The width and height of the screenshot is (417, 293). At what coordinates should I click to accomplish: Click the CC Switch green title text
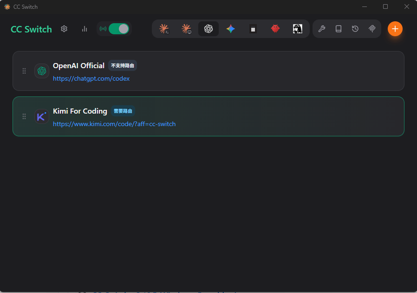pyautogui.click(x=32, y=29)
